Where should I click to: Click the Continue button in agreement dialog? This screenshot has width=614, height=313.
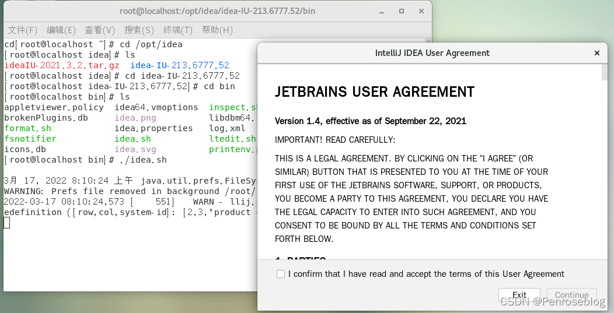pyautogui.click(x=572, y=295)
